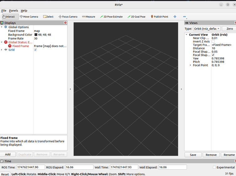Select the Focal Point value '0; 0; 0'
This screenshot has width=236, height=176.
pos(216,65)
